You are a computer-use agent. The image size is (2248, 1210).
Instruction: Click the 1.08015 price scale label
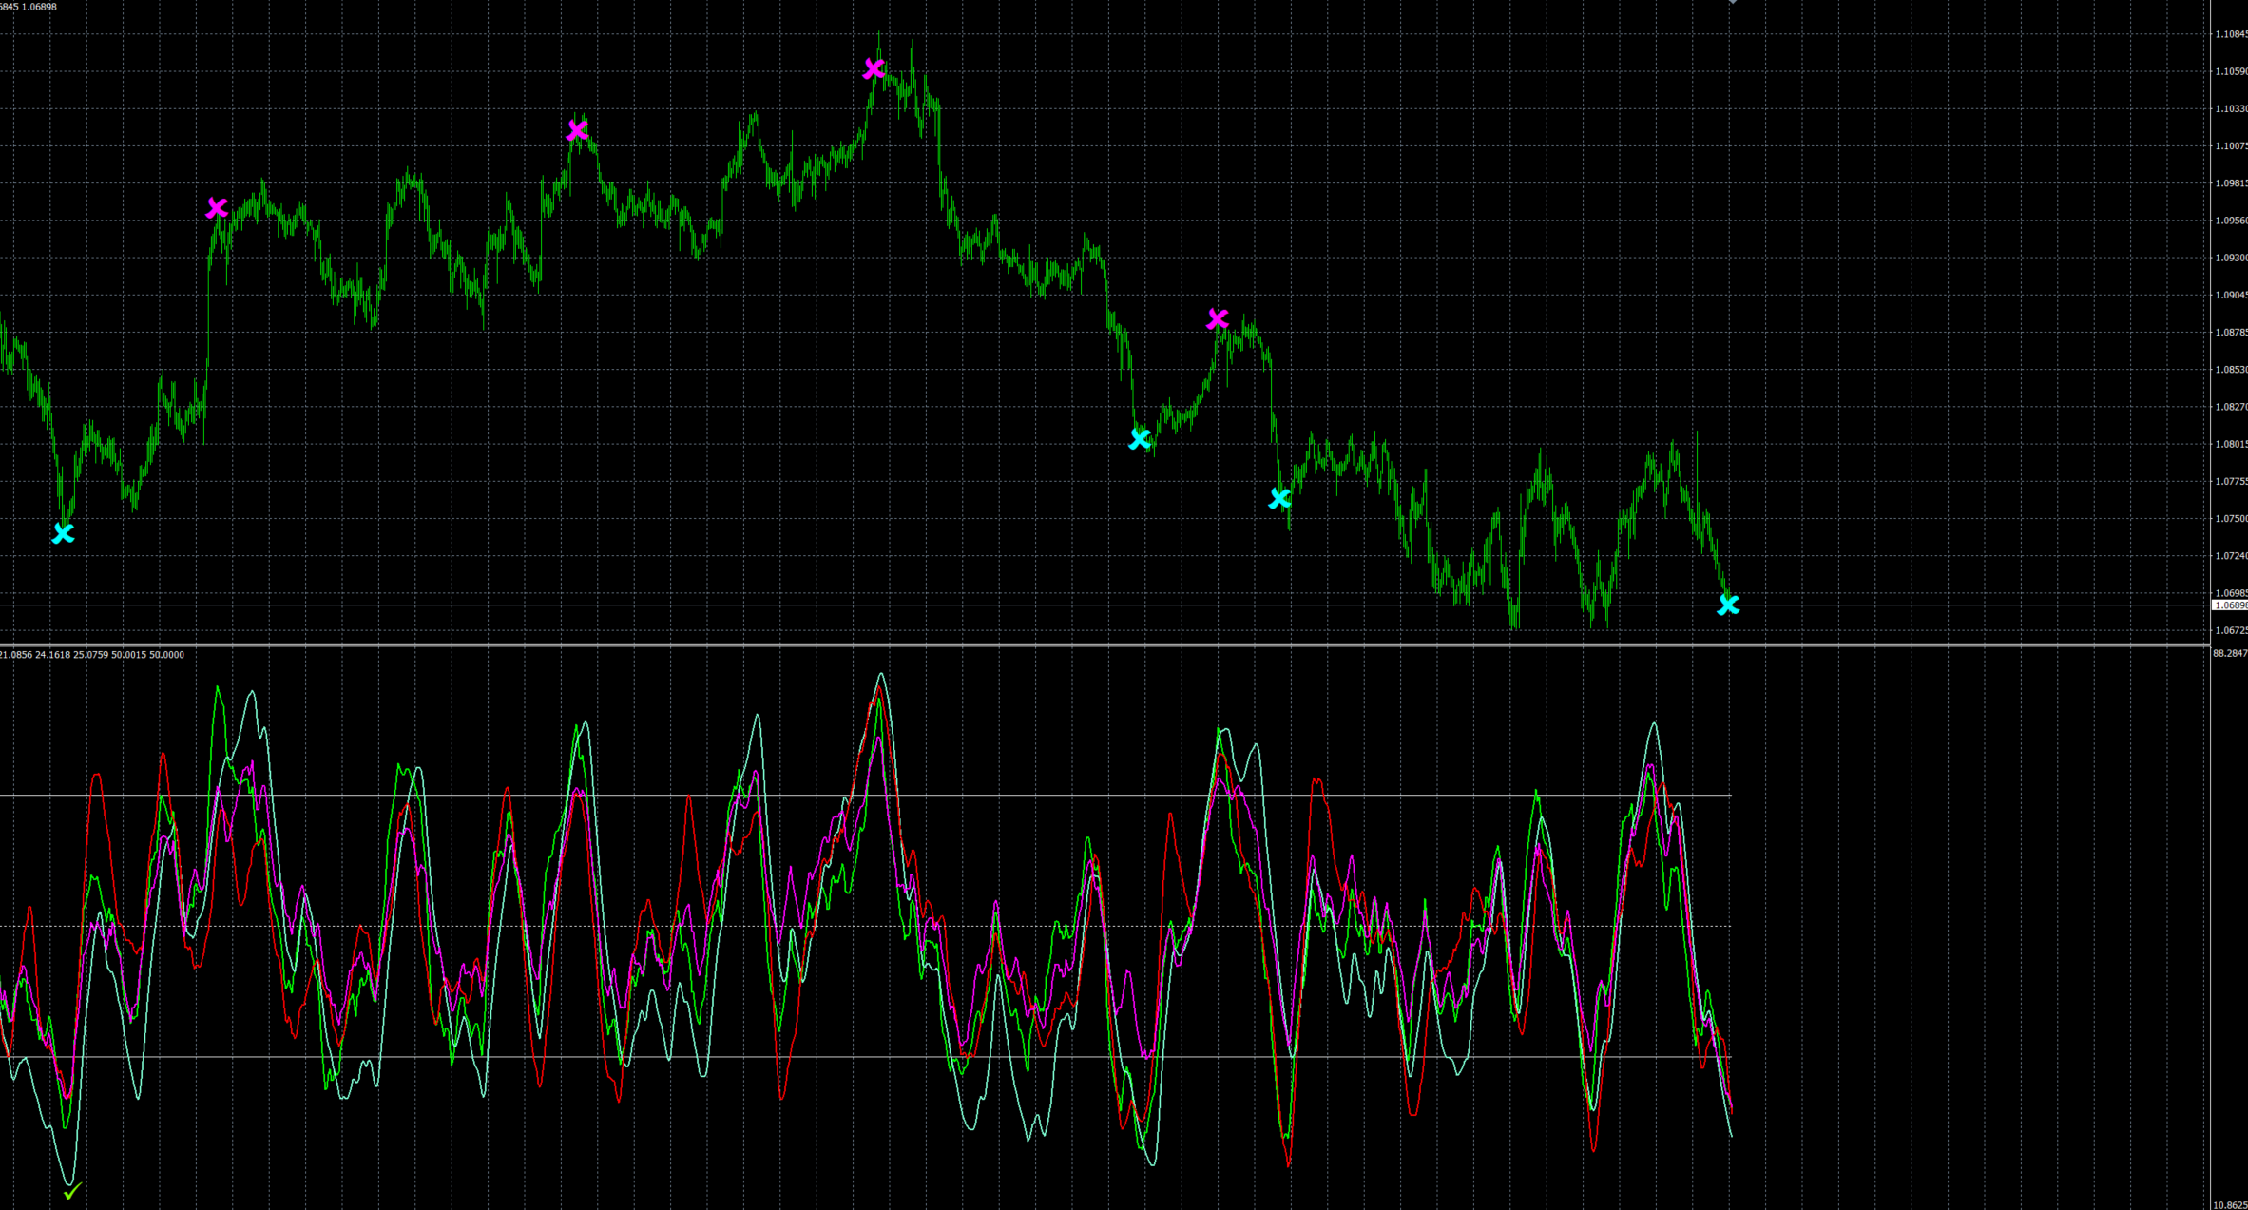pyautogui.click(x=2230, y=444)
